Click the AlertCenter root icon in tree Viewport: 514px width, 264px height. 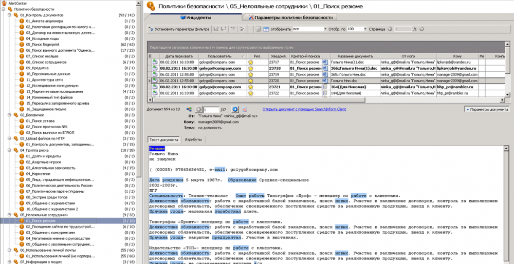[x=4, y=4]
